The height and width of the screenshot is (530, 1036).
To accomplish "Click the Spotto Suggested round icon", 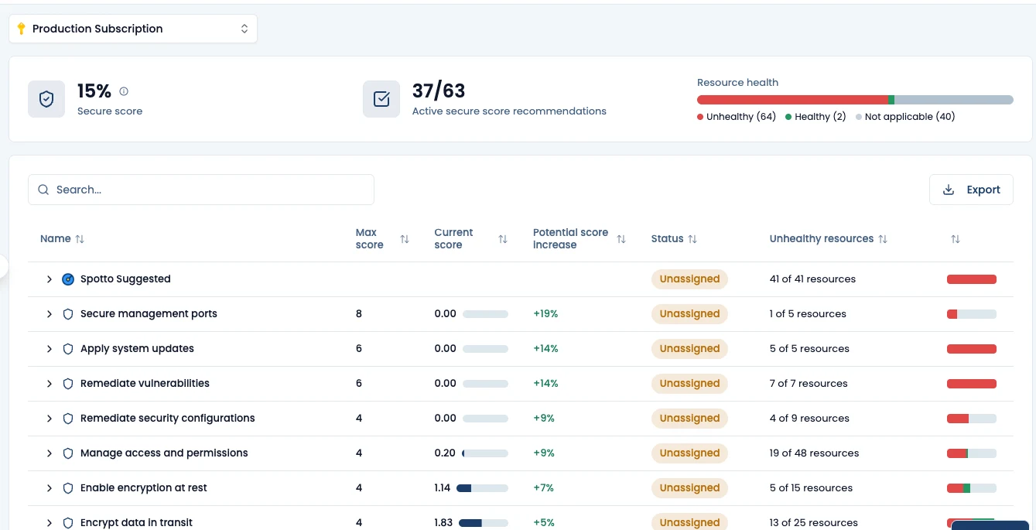I will click(x=68, y=279).
